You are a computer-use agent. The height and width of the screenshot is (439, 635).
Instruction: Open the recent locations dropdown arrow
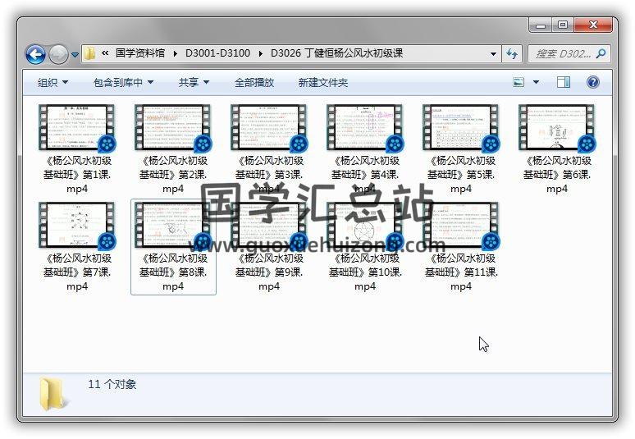(75, 55)
